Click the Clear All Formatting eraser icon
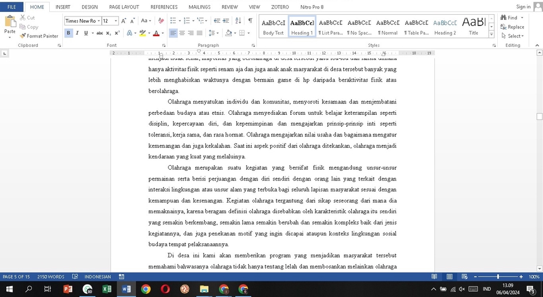This screenshot has width=543, height=297. [161, 21]
